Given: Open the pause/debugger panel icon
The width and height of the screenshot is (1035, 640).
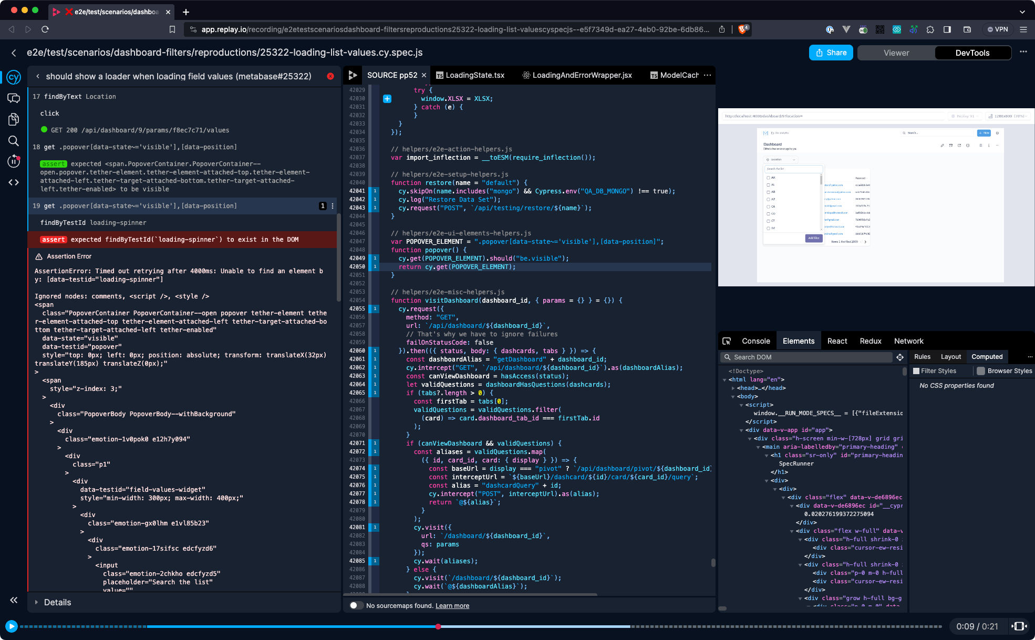Looking at the screenshot, I should click(x=14, y=161).
